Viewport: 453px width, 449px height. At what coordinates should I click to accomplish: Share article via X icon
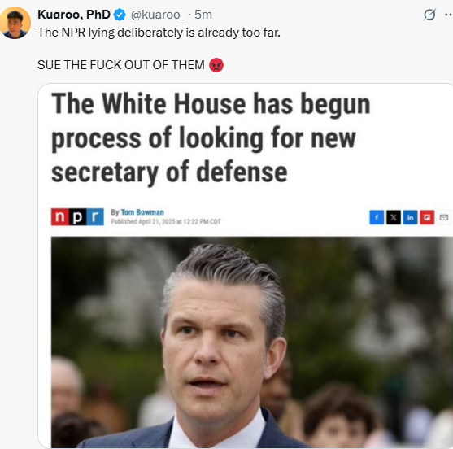(x=394, y=217)
